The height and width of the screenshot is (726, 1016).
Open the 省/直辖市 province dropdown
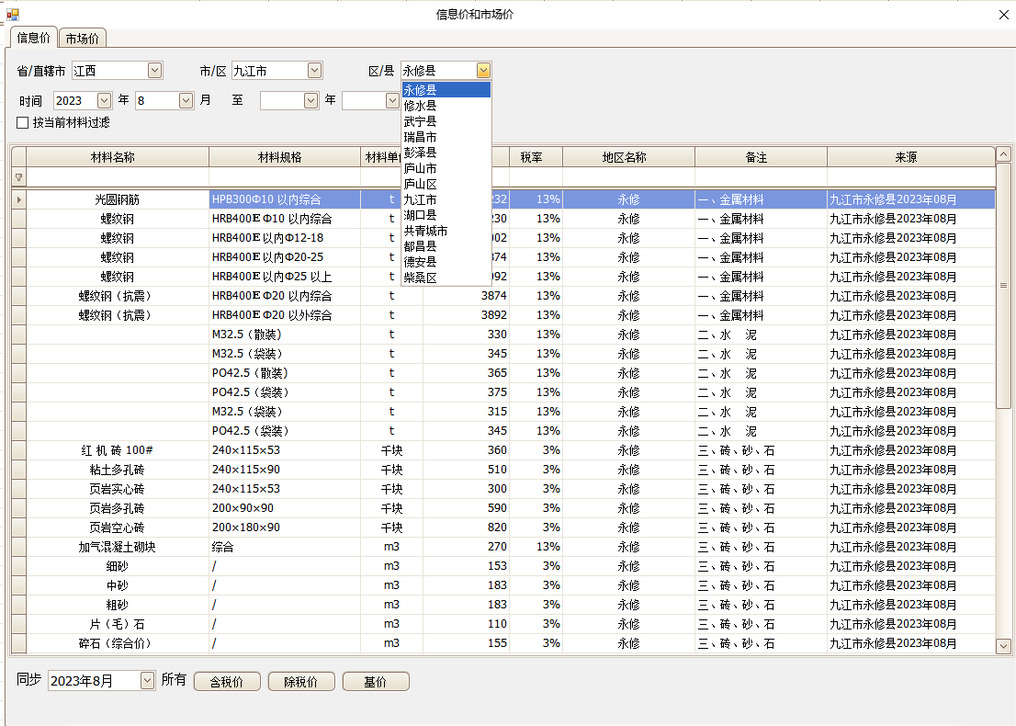[155, 70]
